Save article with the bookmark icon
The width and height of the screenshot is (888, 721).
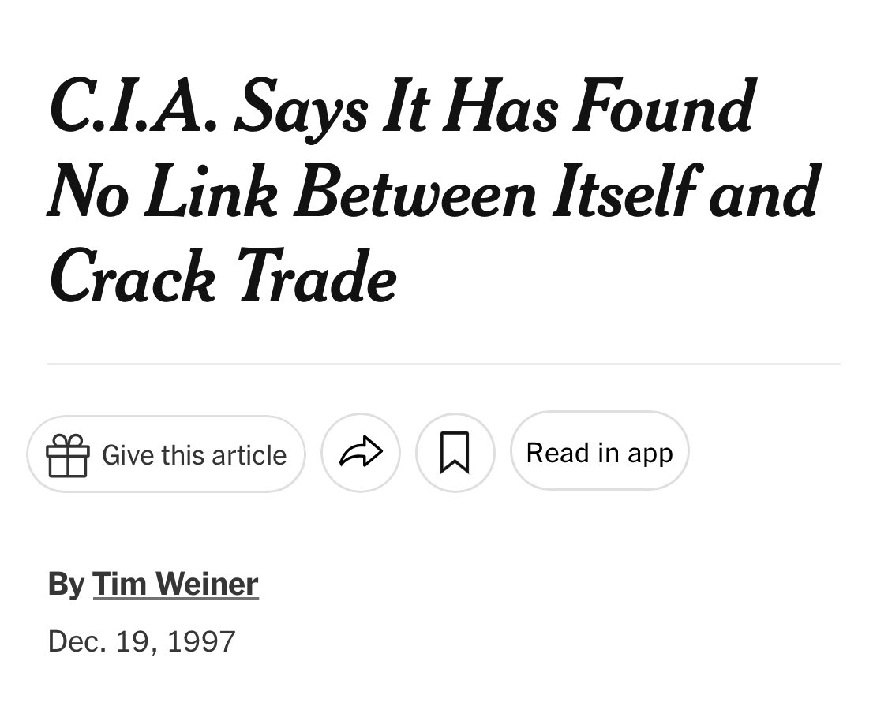tap(455, 454)
